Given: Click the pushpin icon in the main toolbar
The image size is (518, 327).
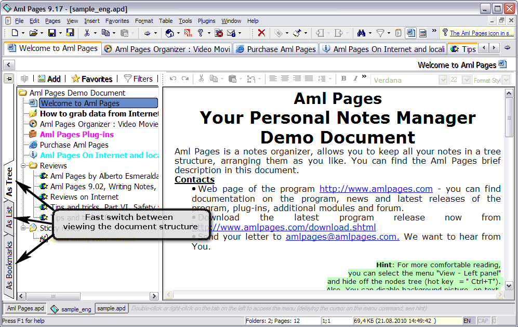Looking at the screenshot, I should [297, 33].
